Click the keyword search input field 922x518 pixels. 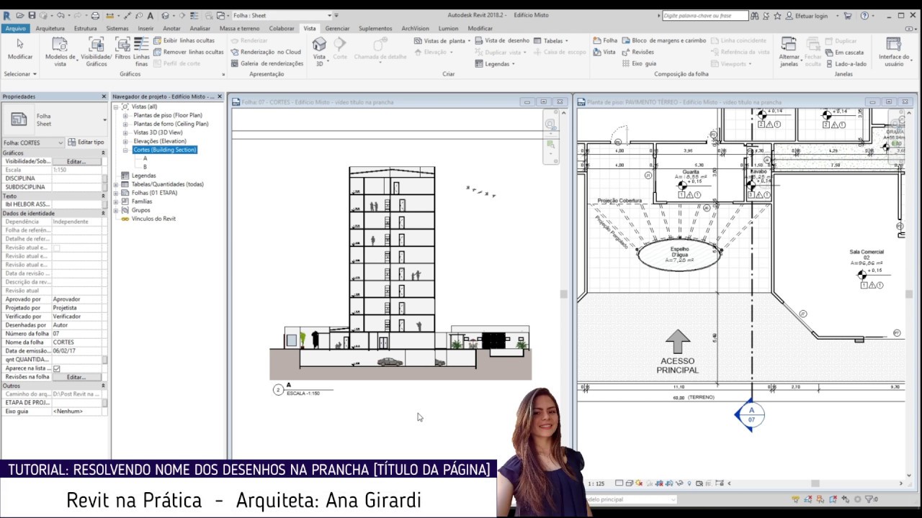(705, 15)
